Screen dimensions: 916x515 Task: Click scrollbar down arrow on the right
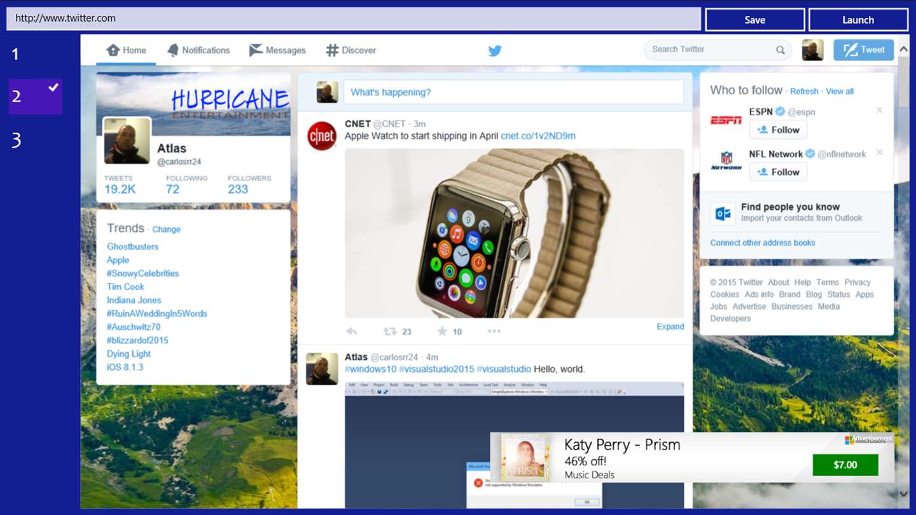coord(903,493)
